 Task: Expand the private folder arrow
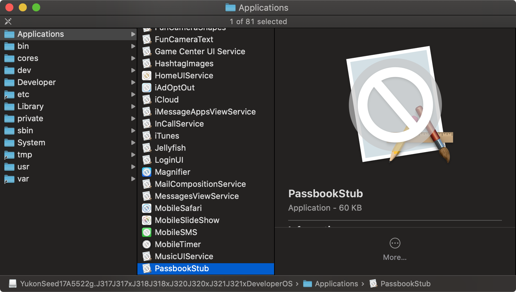pos(133,119)
